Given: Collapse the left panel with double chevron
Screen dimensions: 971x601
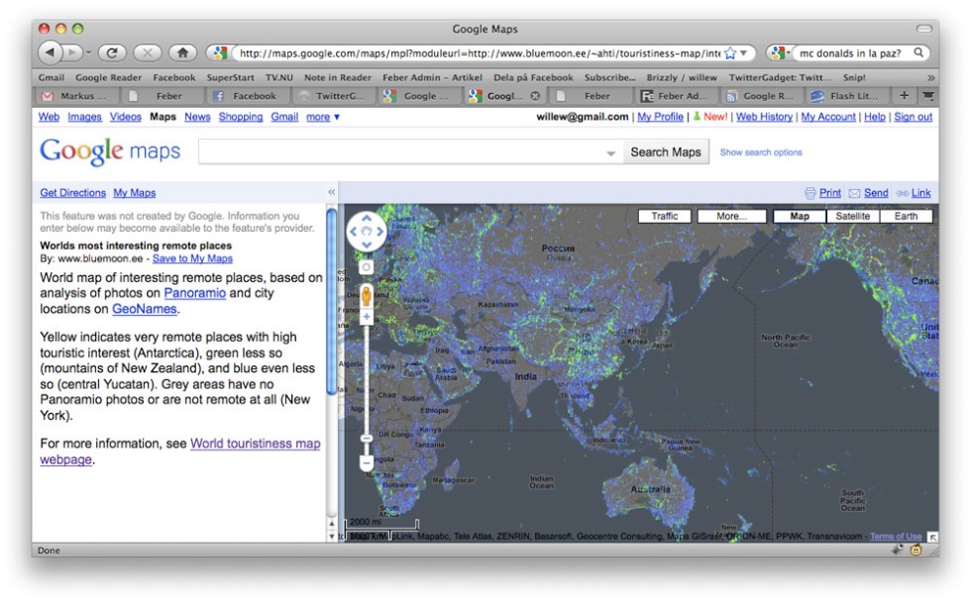Looking at the screenshot, I should click(331, 192).
